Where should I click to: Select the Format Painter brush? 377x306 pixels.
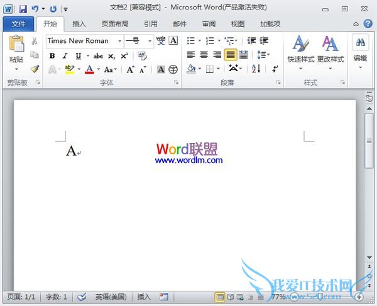(35, 69)
